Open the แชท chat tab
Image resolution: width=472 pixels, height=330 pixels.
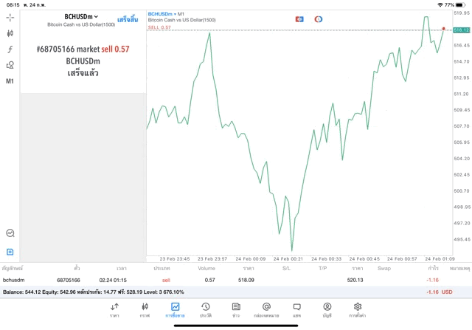(x=296, y=310)
